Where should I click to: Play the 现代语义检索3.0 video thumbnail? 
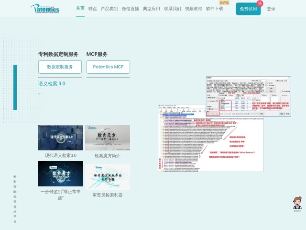coord(61,138)
